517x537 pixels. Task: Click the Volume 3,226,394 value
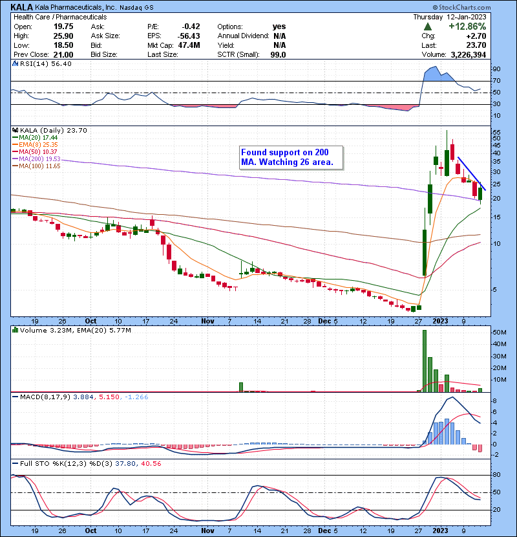point(469,55)
